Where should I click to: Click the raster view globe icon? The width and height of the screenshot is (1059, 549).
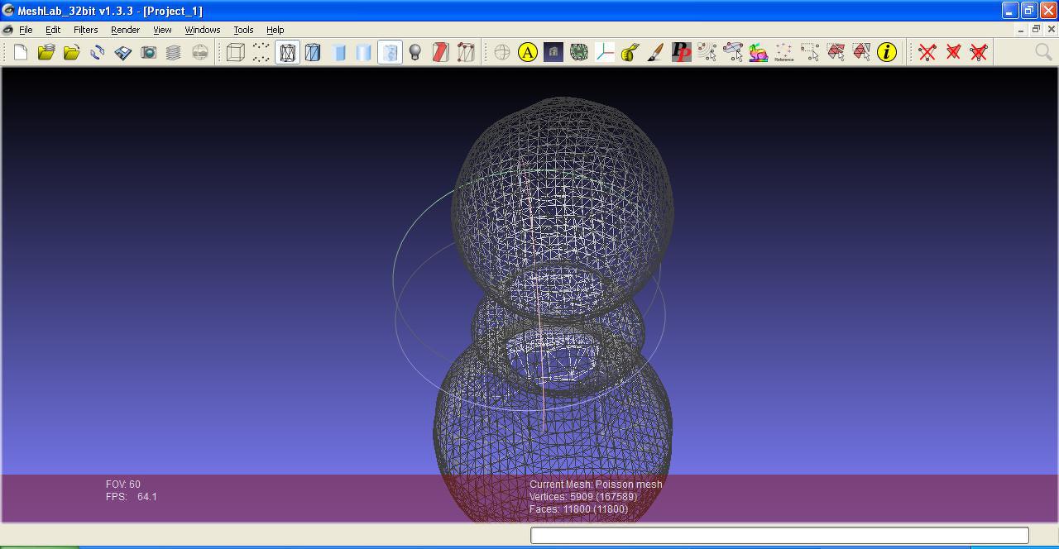(200, 52)
